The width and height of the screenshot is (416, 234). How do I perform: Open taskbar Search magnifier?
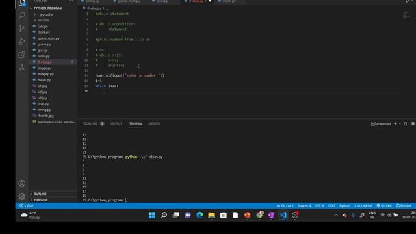pos(164,215)
